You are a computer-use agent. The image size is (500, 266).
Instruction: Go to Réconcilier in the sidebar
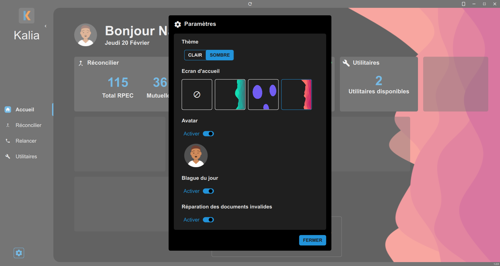[28, 125]
